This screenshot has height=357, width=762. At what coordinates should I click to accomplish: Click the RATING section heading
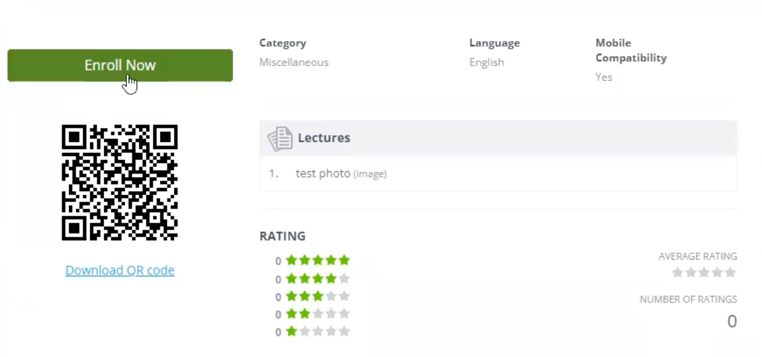coord(282,236)
